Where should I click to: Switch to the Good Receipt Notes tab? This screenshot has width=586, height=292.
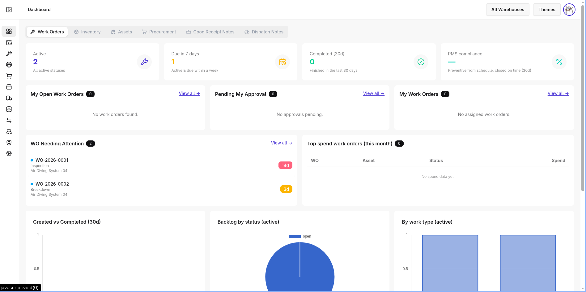pos(210,32)
